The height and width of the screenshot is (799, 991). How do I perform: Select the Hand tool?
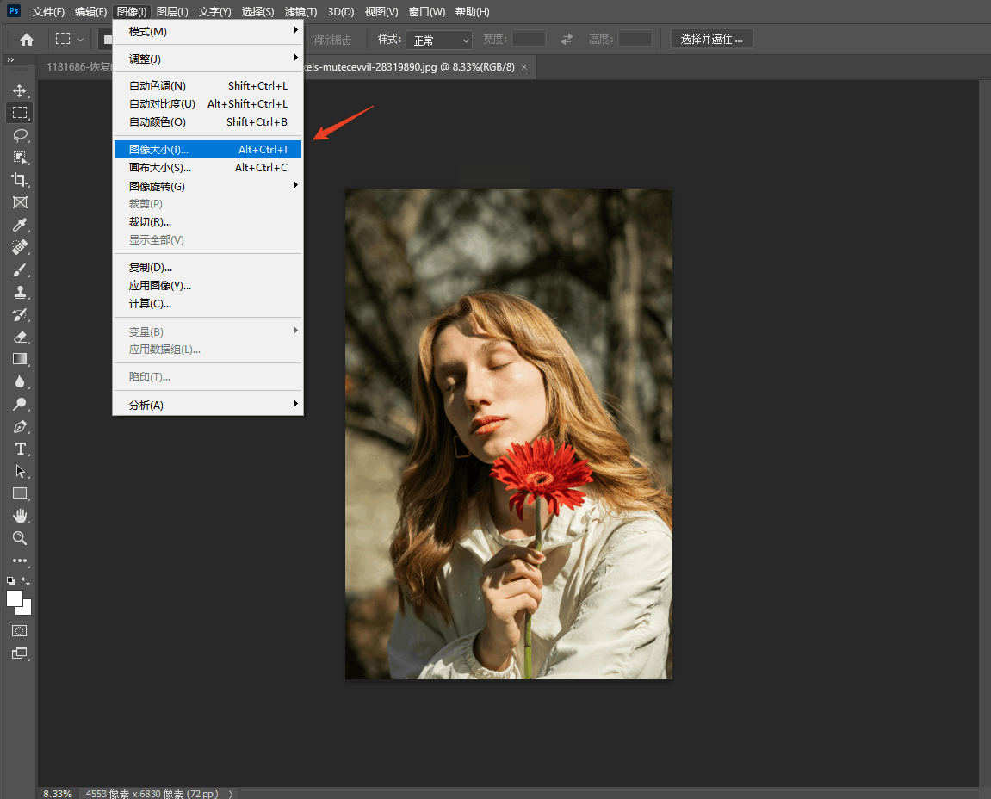(x=20, y=516)
